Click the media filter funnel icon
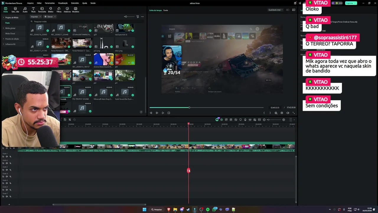Viewport: 378px width, 213px height. pos(138,17)
